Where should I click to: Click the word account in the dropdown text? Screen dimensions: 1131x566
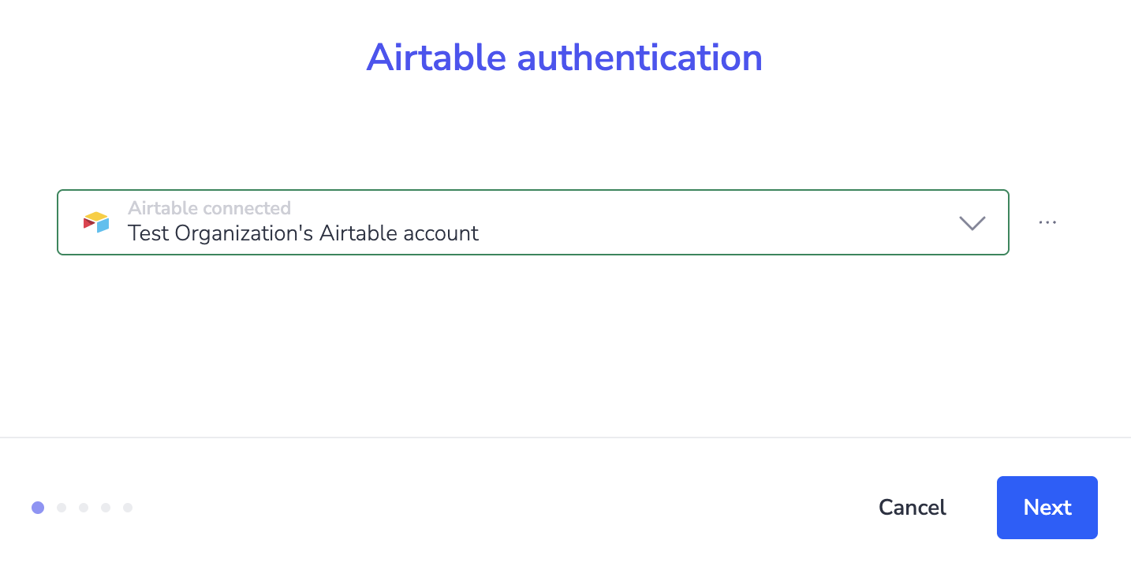pos(439,233)
